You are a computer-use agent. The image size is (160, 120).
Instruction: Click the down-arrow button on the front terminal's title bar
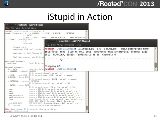tap(52, 41)
